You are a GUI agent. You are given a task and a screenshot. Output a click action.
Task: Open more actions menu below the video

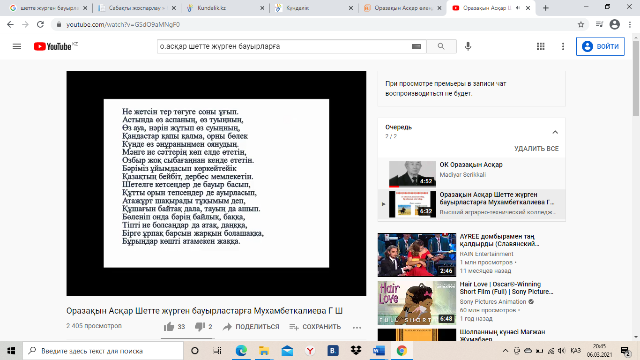[357, 327]
